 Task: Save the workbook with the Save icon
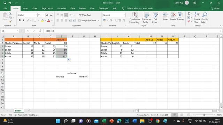click(5, 3)
